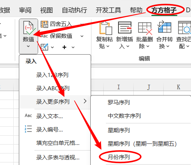
Task: Open the plus sign dropdown arrow
Action: pyautogui.click(x=73, y=47)
